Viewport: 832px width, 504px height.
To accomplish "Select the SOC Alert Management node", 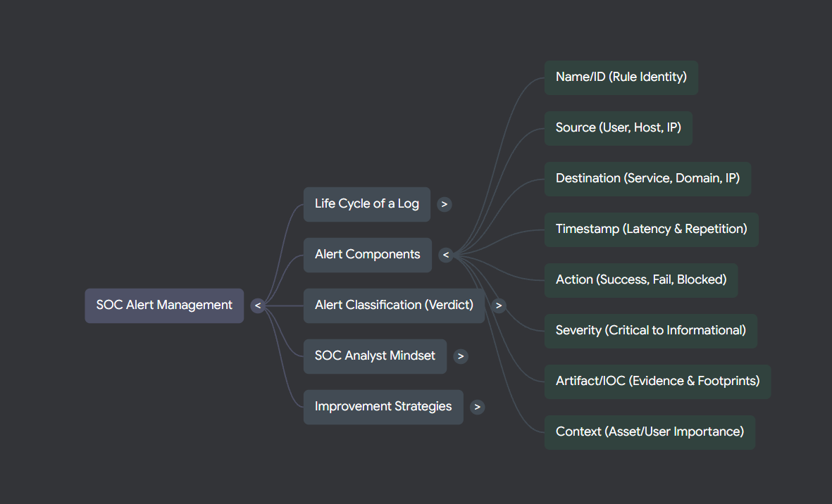I will 163,305.
